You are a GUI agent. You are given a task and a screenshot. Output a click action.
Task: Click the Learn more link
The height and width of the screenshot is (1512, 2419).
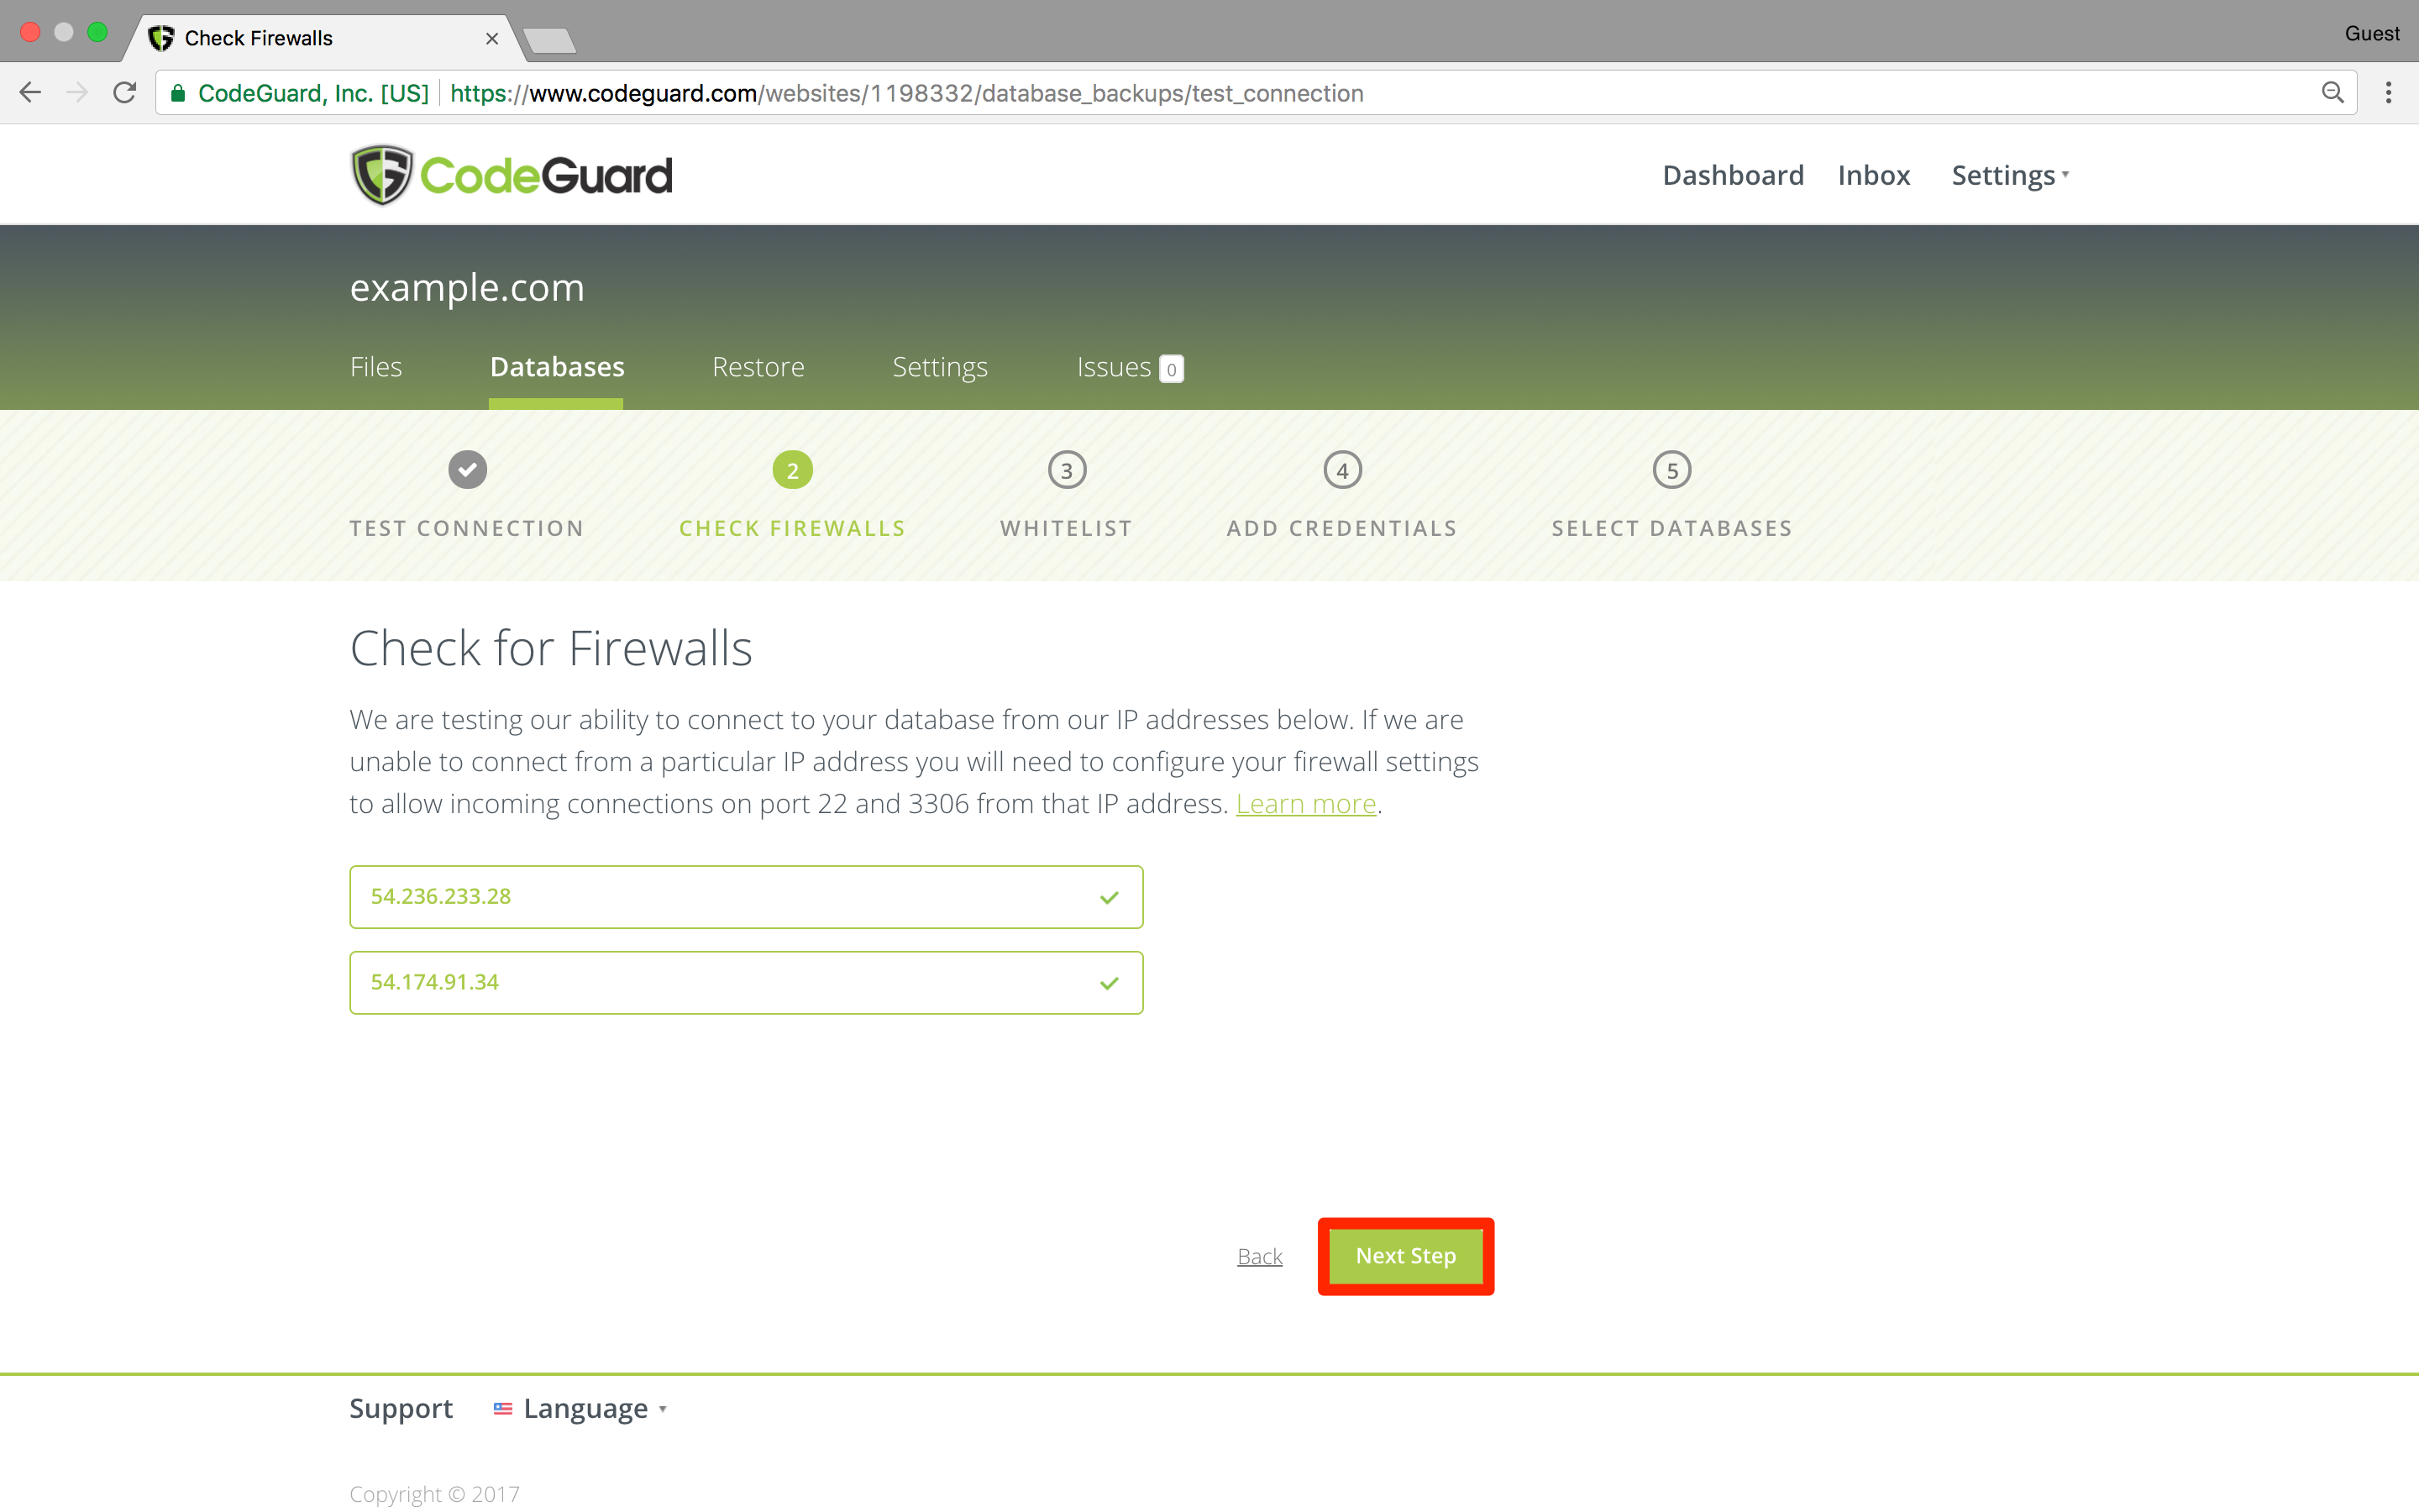(x=1306, y=803)
